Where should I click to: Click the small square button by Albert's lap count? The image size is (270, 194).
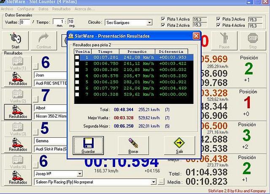(x=35, y=99)
